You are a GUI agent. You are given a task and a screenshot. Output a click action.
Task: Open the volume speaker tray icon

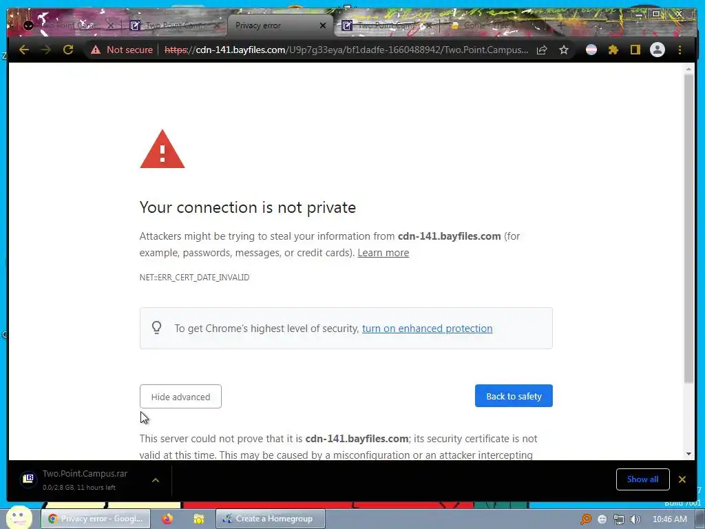pyautogui.click(x=635, y=519)
